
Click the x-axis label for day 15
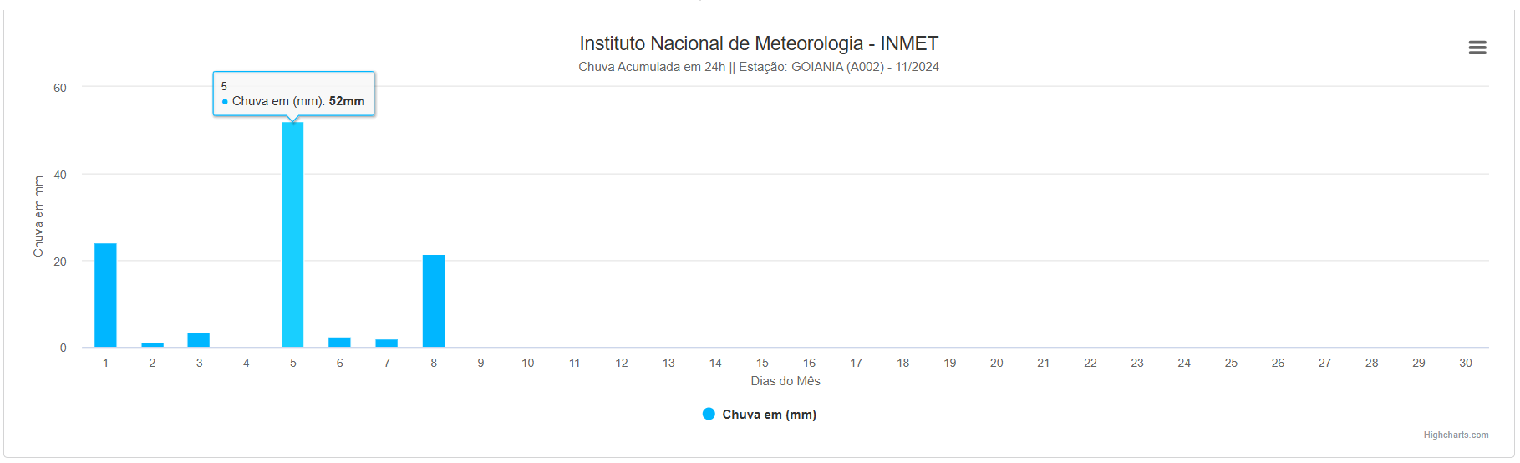[762, 363]
